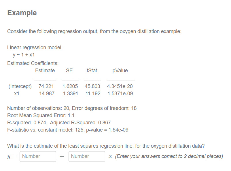The width and height of the screenshot is (231, 171).
Task: Click the Estimate column header
Action: click(45, 70)
